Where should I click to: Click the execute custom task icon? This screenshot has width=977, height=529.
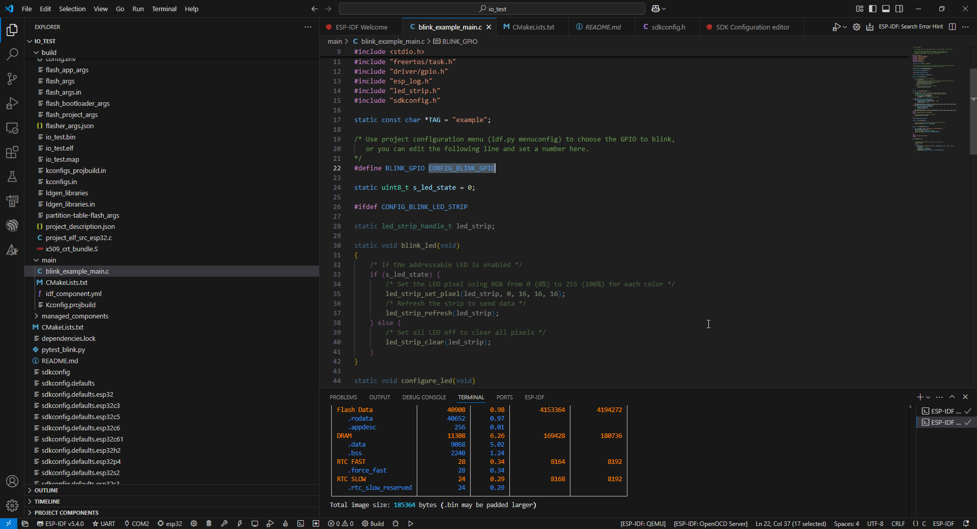point(316,523)
